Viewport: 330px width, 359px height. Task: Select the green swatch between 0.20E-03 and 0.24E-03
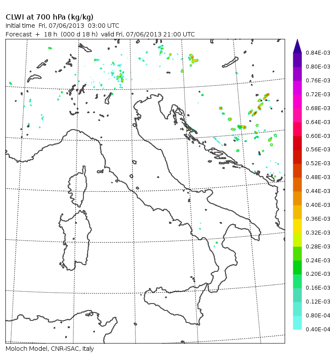297,268
